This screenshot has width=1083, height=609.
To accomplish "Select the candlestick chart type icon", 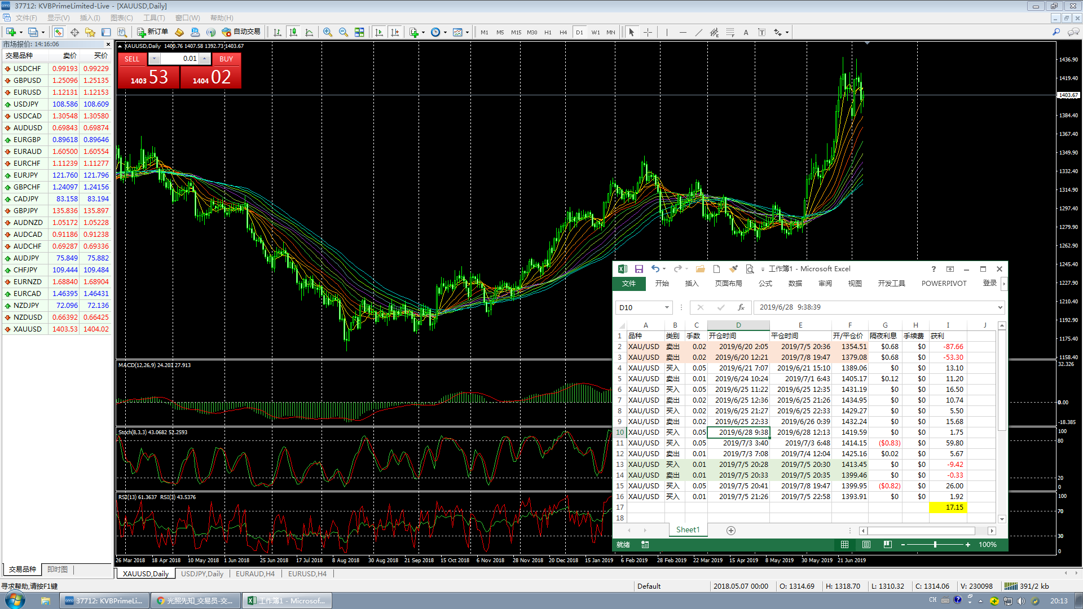I will (293, 32).
